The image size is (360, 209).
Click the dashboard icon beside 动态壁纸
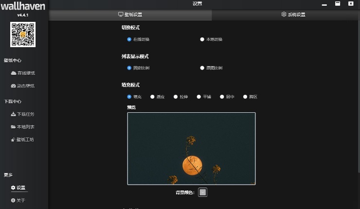(x=13, y=86)
